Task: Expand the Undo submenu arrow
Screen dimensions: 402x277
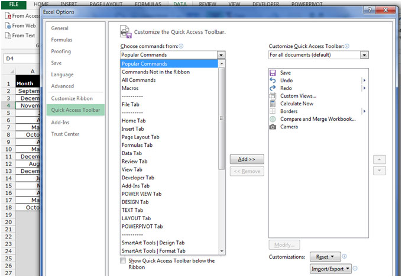Action: [364, 80]
